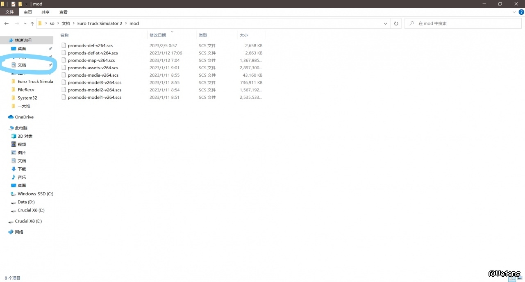The image size is (525, 282).
Task: Select Windows-SSD (C:) drive
Action: coord(35,193)
